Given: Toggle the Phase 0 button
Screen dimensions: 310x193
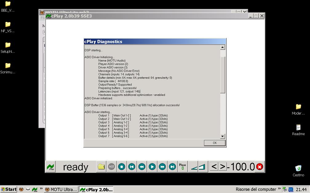Looking at the screenshot, I should (x=182, y=167).
